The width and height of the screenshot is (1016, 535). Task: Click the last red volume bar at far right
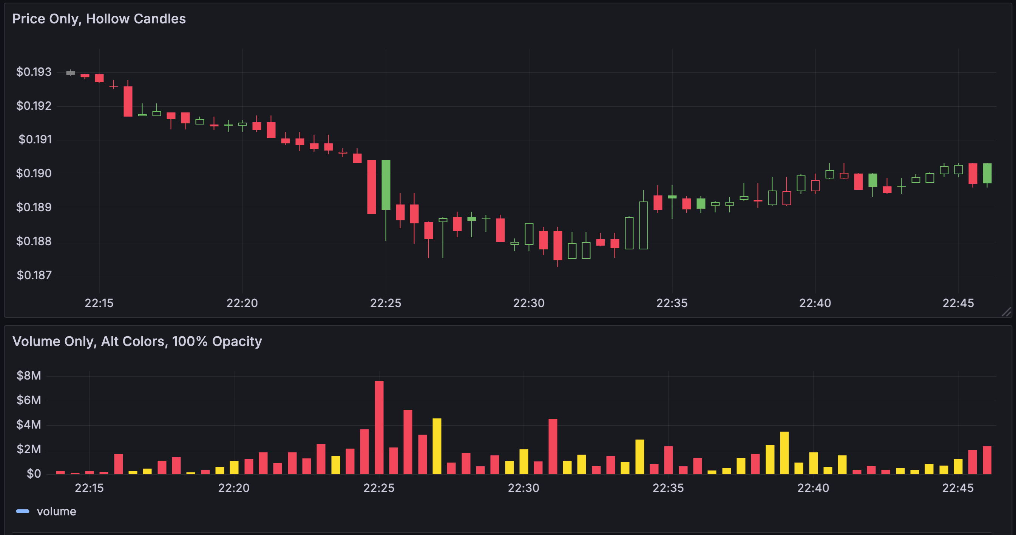tap(987, 460)
